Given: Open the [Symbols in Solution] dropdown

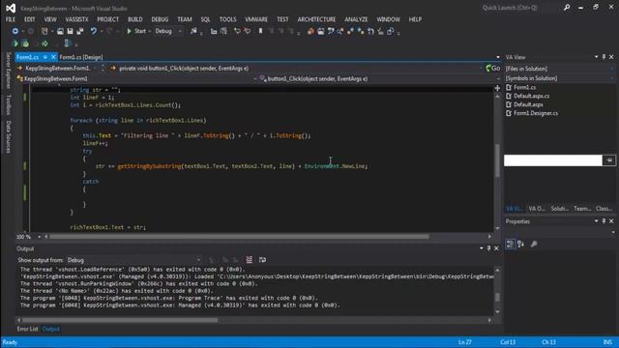Looking at the screenshot, I should pyautogui.click(x=559, y=78).
